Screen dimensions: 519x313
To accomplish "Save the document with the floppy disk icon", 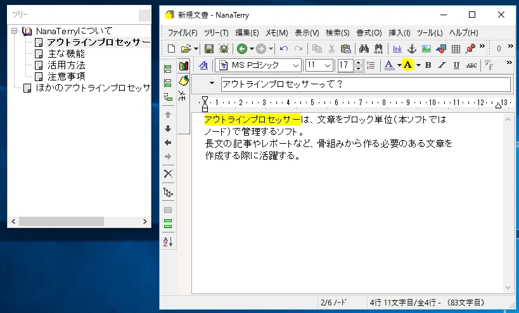I will pos(209,49).
